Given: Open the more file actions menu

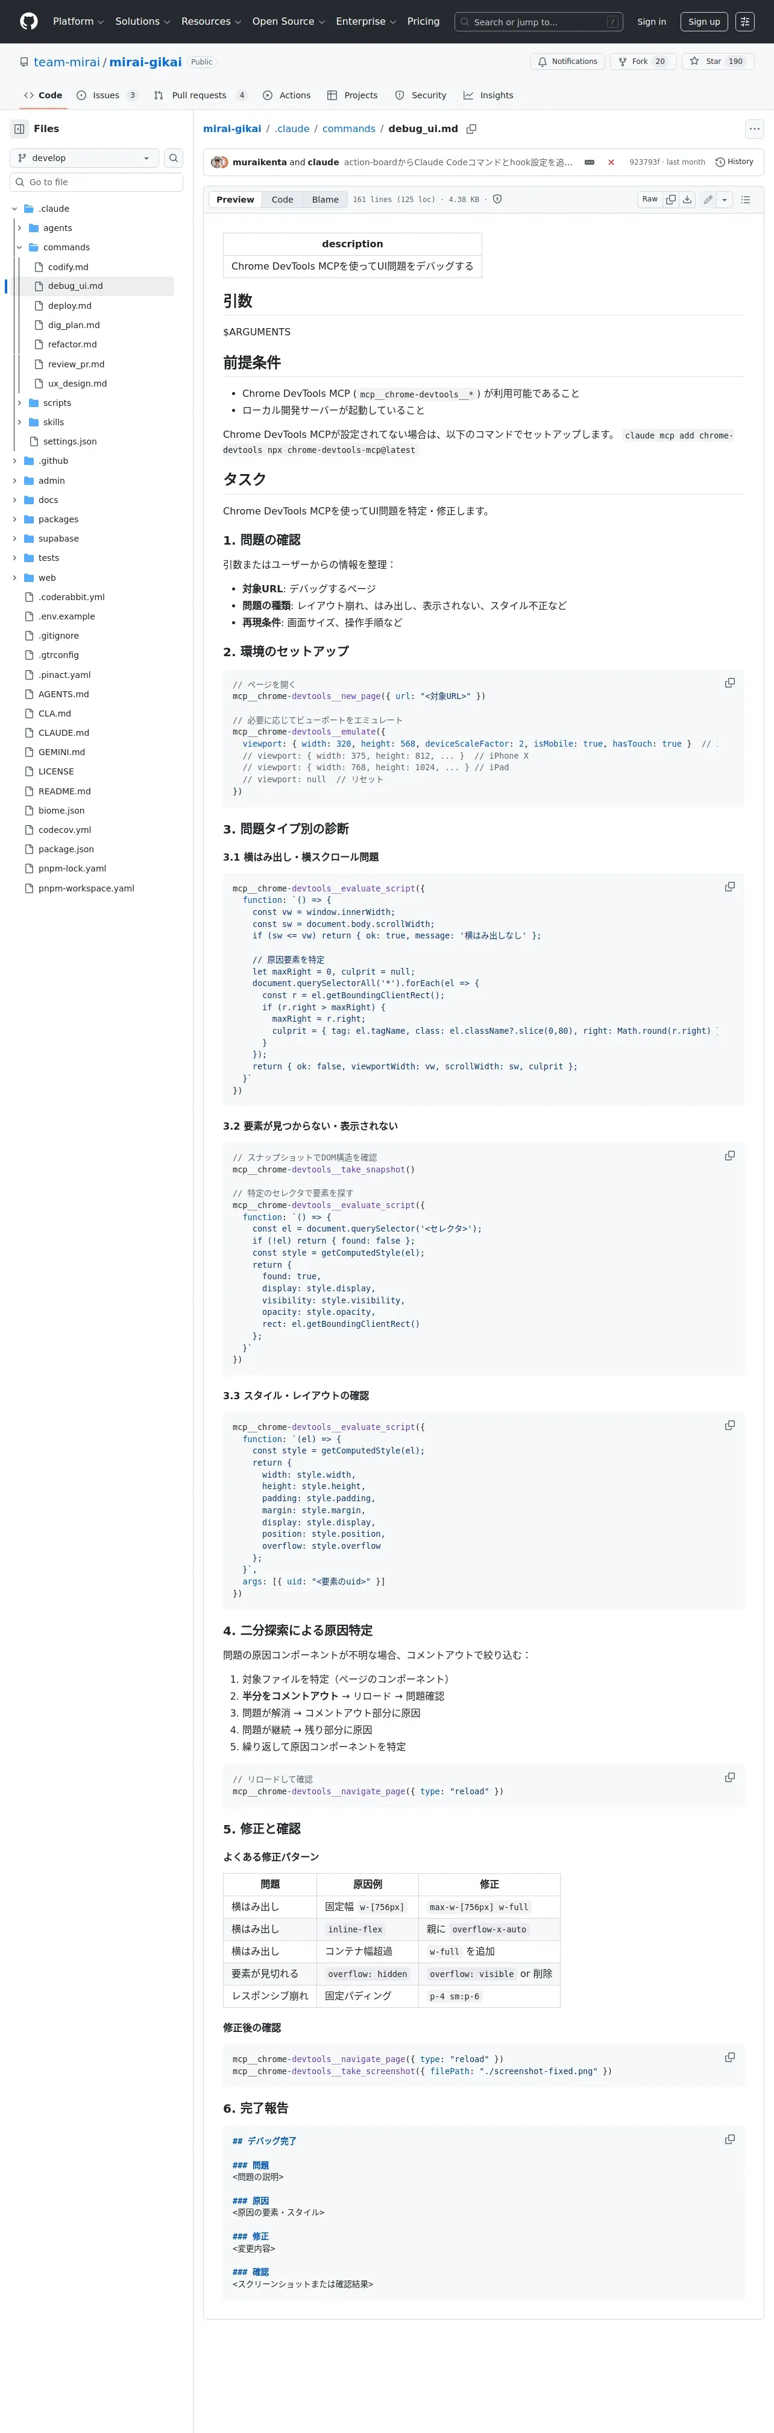Looking at the screenshot, I should (x=754, y=128).
